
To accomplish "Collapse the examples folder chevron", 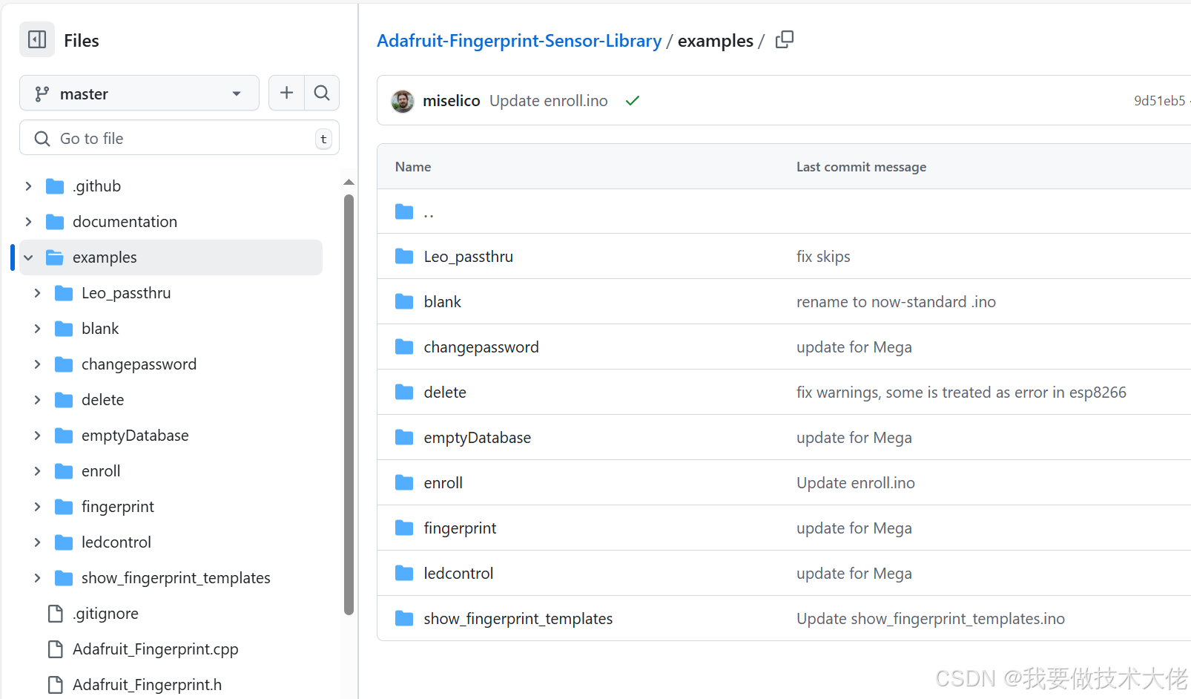I will [x=28, y=257].
